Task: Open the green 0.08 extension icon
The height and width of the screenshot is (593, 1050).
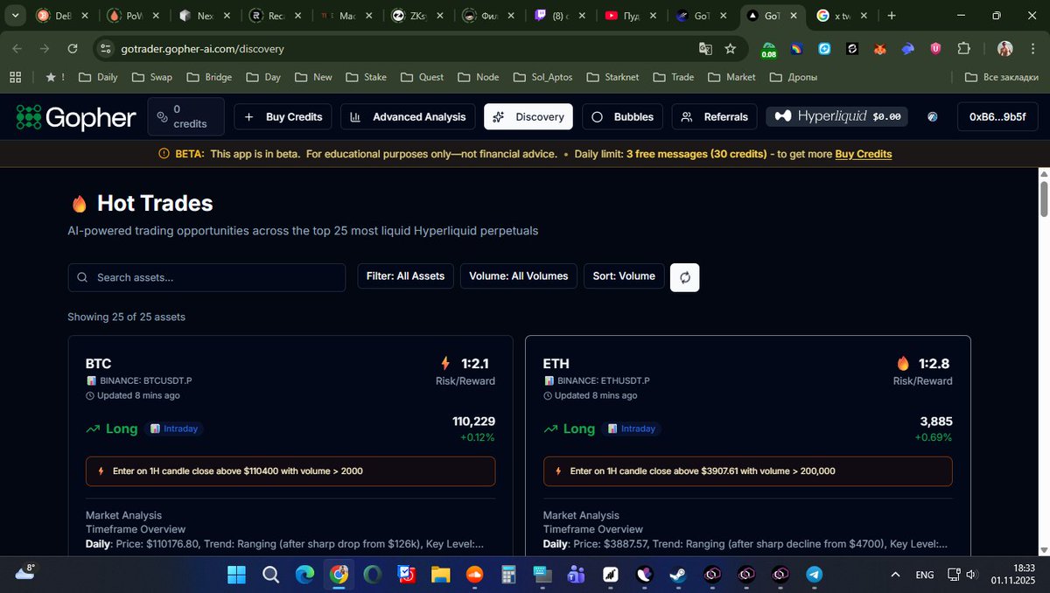Action: point(768,50)
